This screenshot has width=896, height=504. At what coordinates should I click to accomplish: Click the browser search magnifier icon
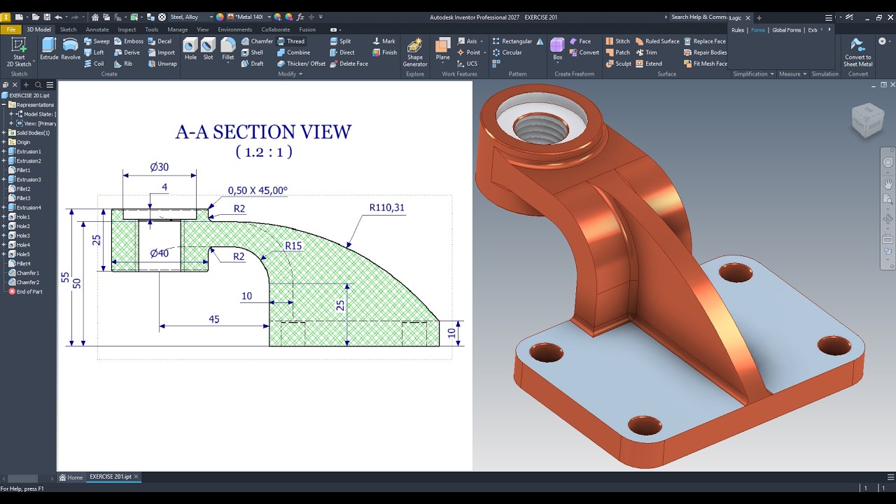coord(38,85)
